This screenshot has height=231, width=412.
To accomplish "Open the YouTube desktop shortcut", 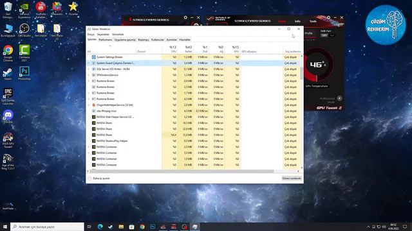I will [x=41, y=10].
